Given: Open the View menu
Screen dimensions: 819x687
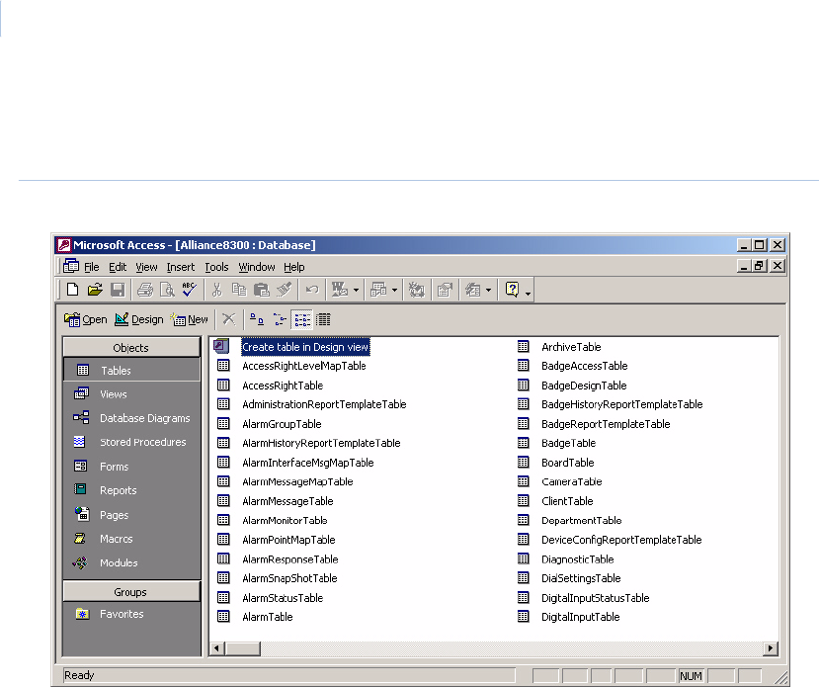Looking at the screenshot, I should (x=146, y=267).
